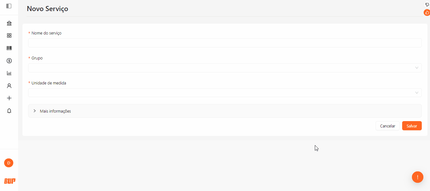This screenshot has height=191, width=430.
Task: Click the Cancelar button
Action: click(x=388, y=126)
